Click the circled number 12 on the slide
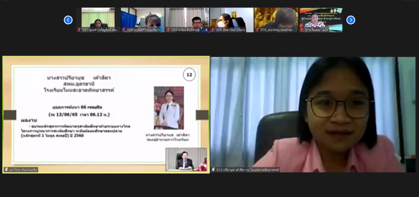Viewport: 419px width, 197px height. pos(189,75)
